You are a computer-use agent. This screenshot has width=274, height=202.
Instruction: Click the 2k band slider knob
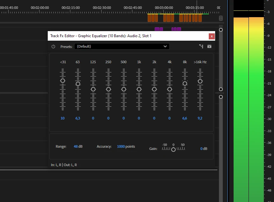coord(154,89)
